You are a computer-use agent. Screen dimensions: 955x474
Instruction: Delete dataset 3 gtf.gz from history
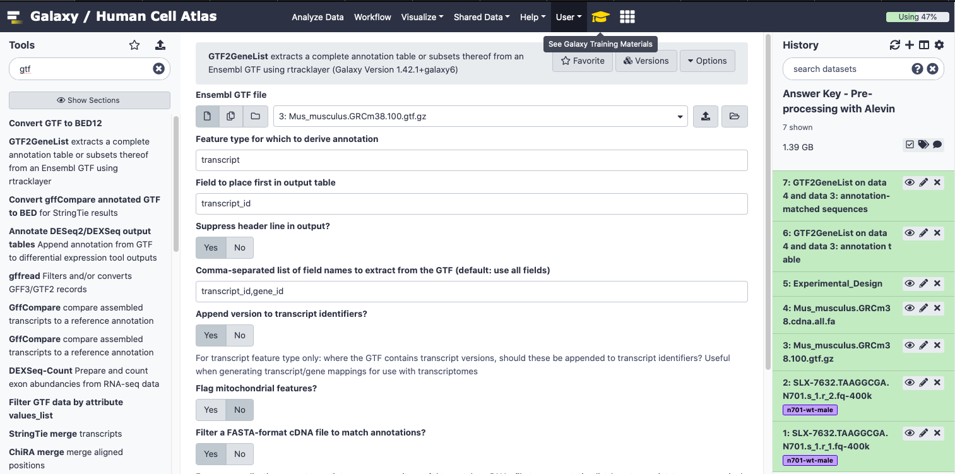[937, 345]
